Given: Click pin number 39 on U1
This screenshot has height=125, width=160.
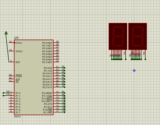Looking at the screenshot, I should 57,41.
